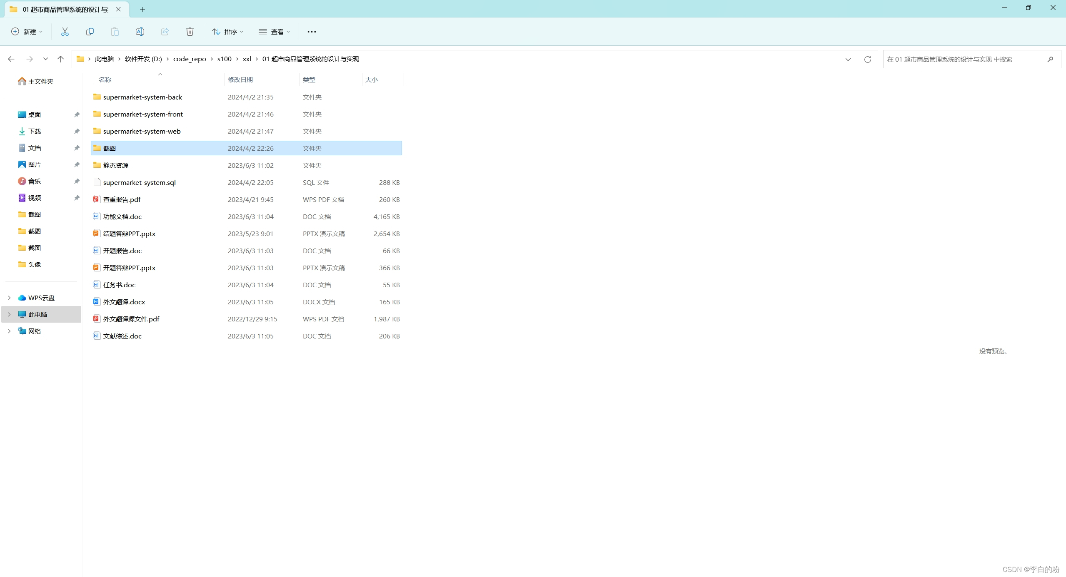
Task: Click the 文档 pin icon
Action: (77, 148)
